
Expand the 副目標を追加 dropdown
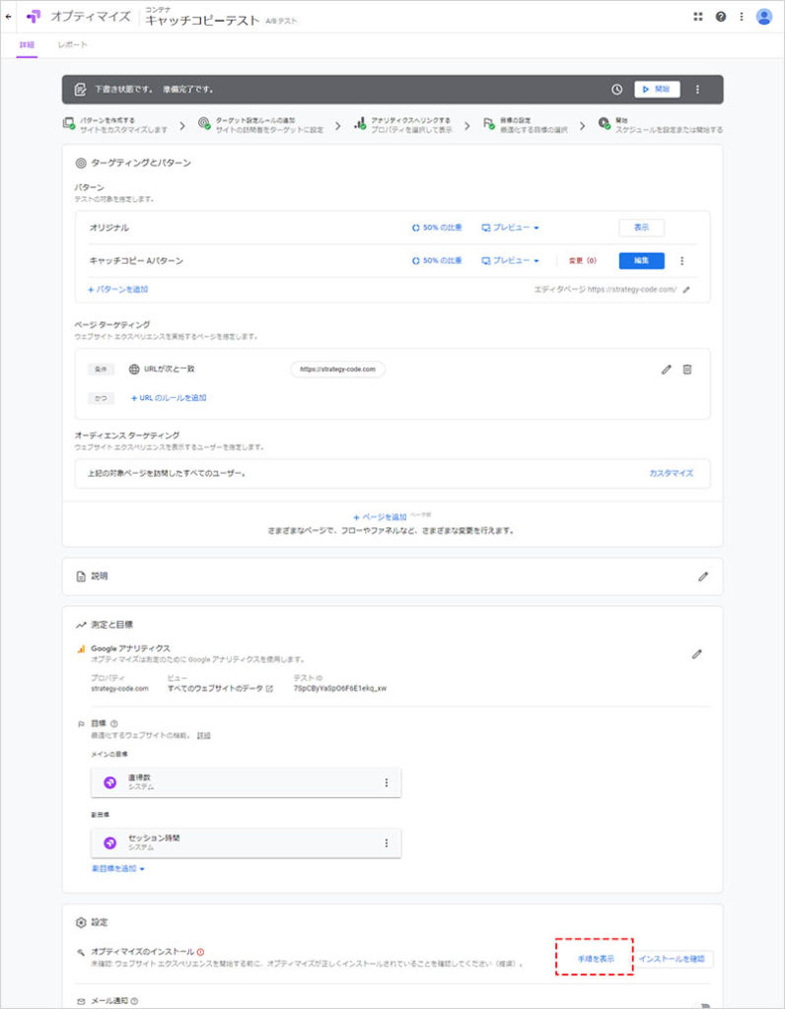(x=118, y=869)
